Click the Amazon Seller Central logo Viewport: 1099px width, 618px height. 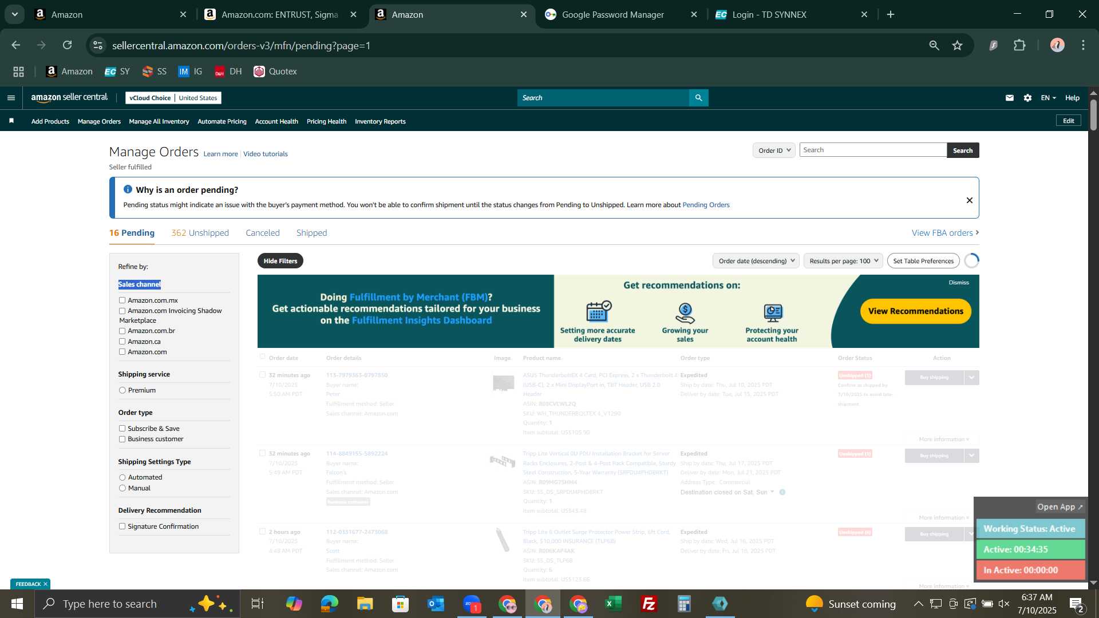[x=69, y=98]
